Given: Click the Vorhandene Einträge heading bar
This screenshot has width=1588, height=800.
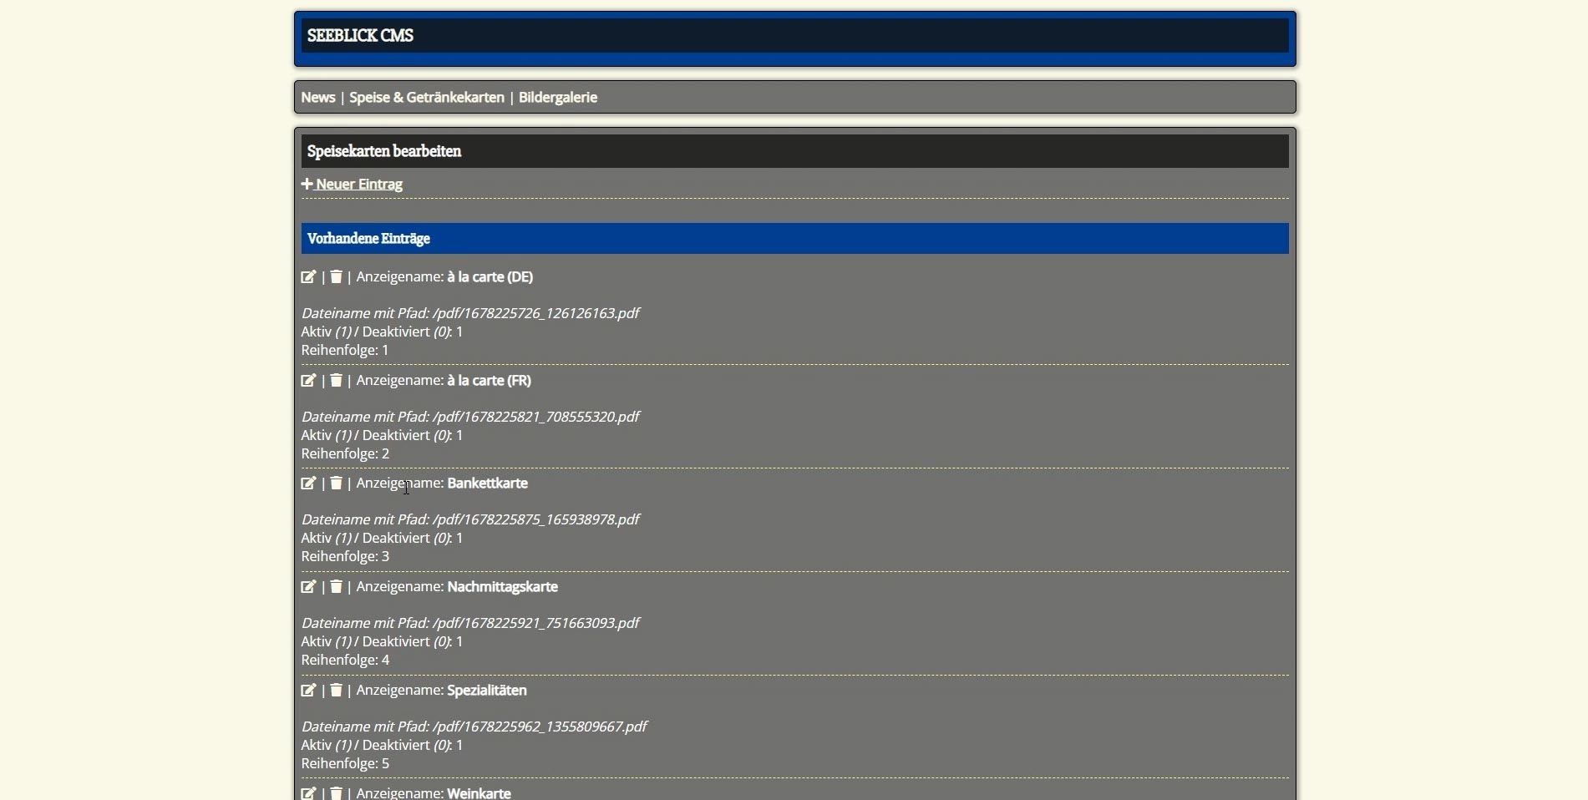Looking at the screenshot, I should (794, 238).
